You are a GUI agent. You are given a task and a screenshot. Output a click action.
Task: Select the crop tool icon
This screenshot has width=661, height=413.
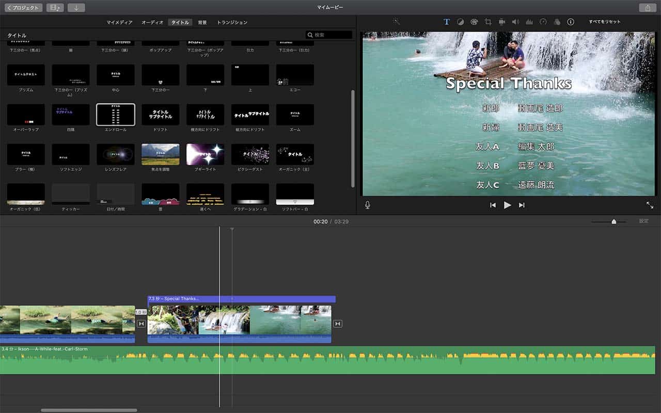pyautogui.click(x=488, y=22)
